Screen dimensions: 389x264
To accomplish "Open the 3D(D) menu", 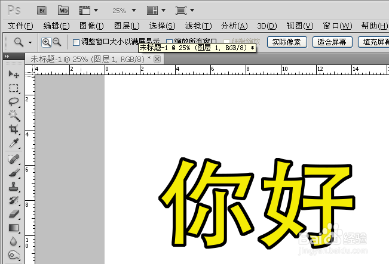I will [267, 26].
